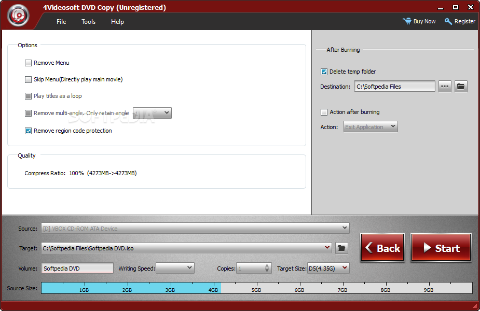The width and height of the screenshot is (480, 311).
Task: Click the Register link
Action: click(x=460, y=21)
